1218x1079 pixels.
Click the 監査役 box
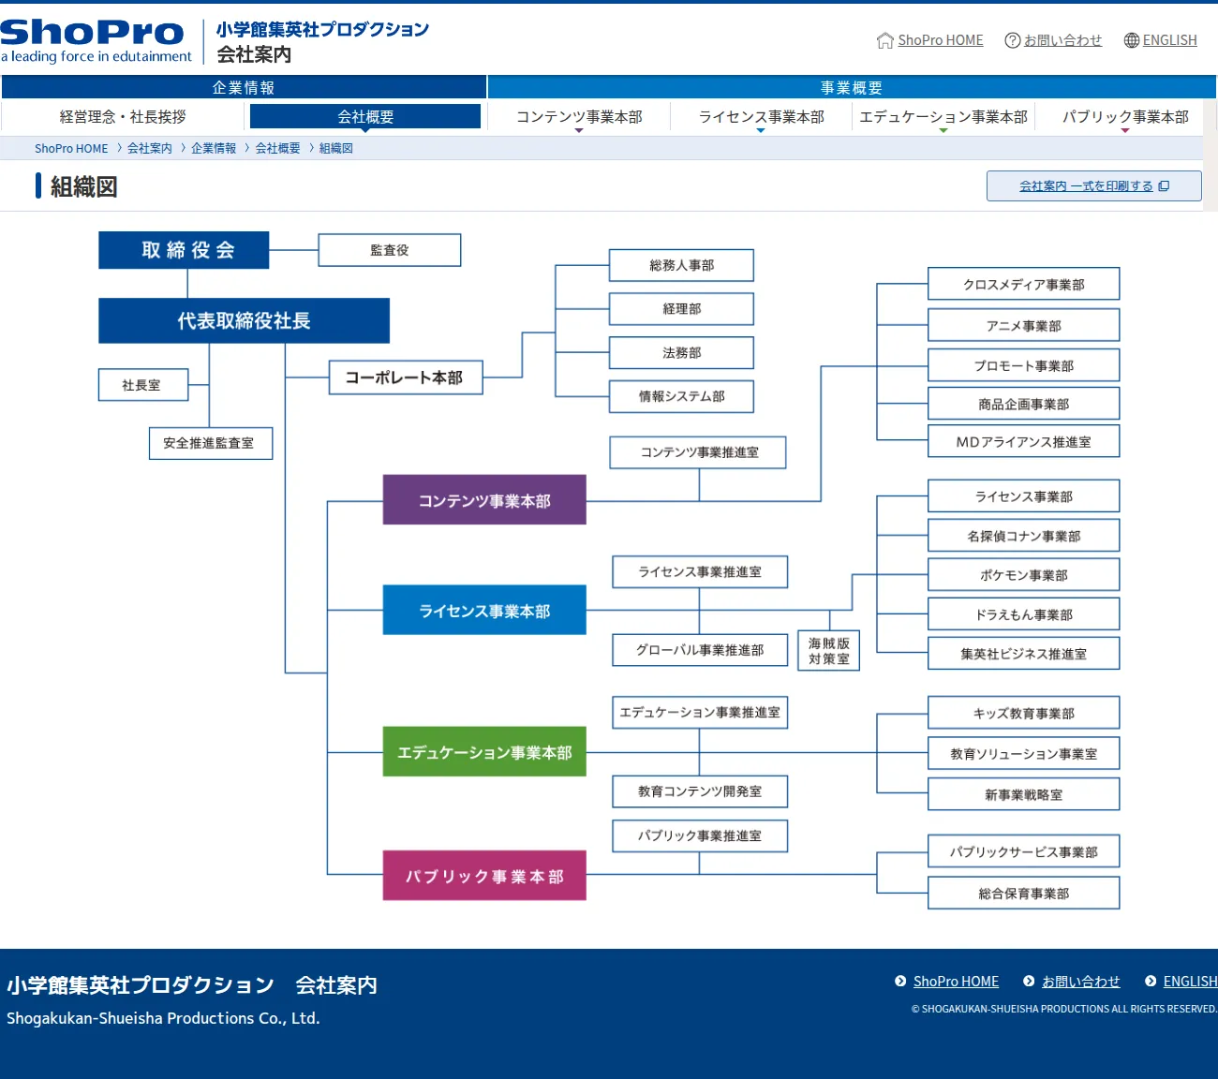(390, 250)
